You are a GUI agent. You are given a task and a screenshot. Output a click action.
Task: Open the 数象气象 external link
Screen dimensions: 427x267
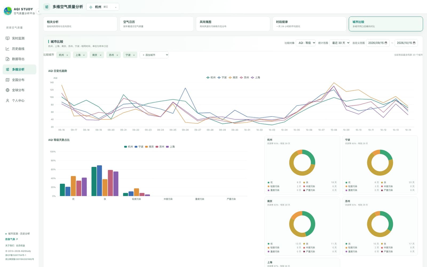point(11,239)
